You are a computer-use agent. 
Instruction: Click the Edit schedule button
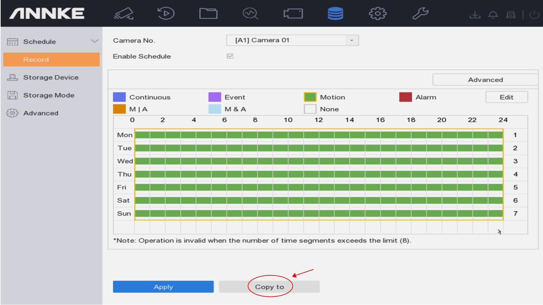point(506,97)
